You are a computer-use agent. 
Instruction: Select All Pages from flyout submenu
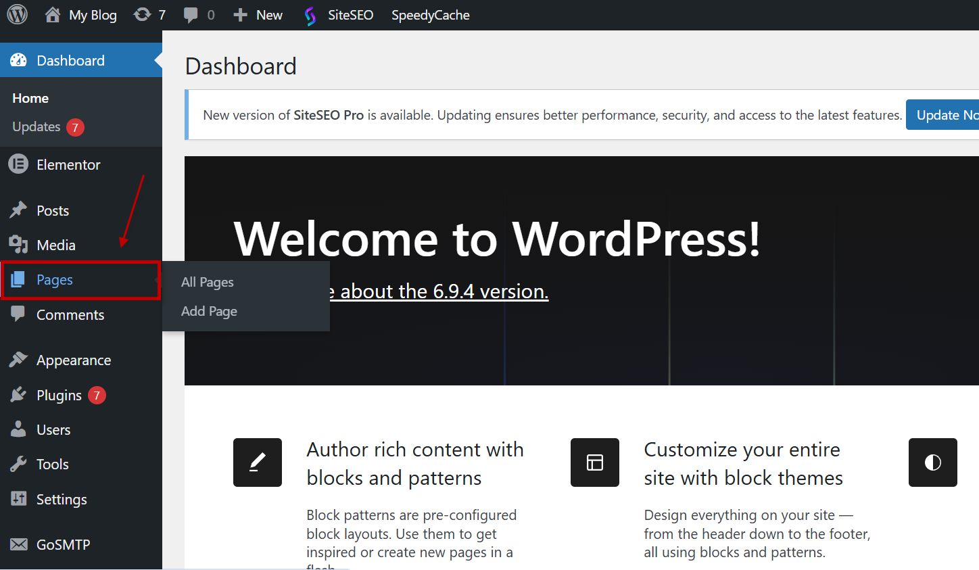click(x=208, y=282)
